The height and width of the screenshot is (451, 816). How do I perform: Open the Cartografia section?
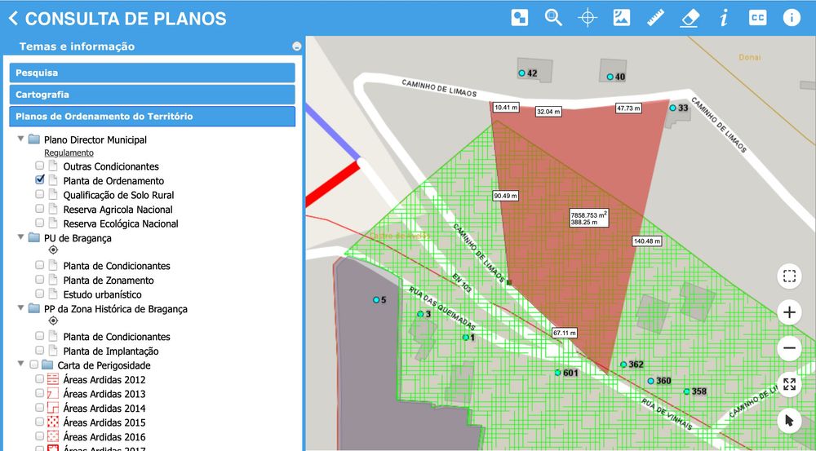tap(152, 95)
